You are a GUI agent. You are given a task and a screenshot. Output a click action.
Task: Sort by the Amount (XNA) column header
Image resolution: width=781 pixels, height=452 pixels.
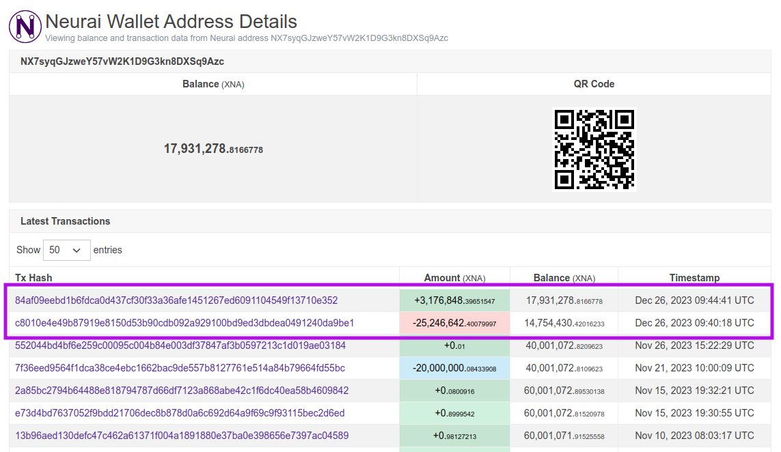pos(454,278)
